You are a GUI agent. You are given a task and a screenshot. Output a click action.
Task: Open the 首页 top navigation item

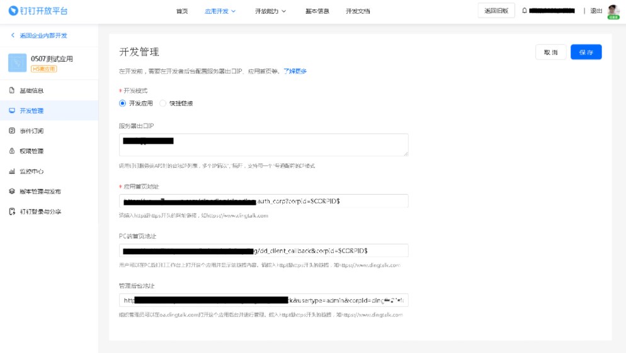[182, 11]
